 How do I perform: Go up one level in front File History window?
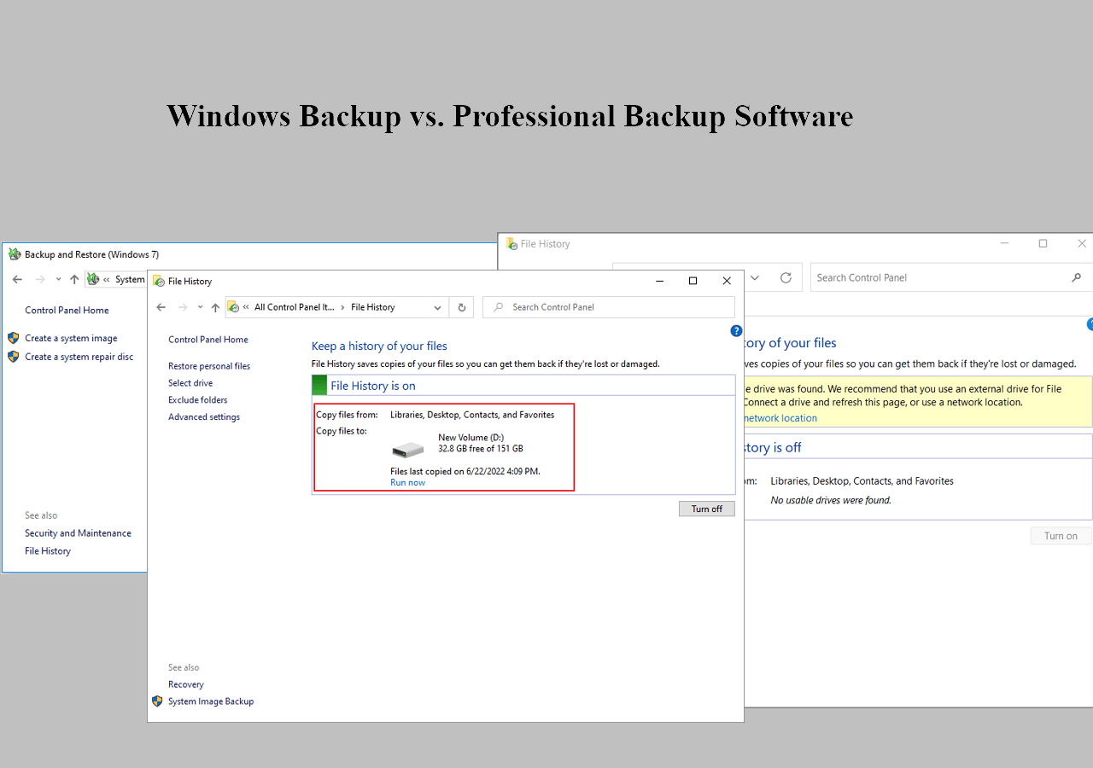215,307
